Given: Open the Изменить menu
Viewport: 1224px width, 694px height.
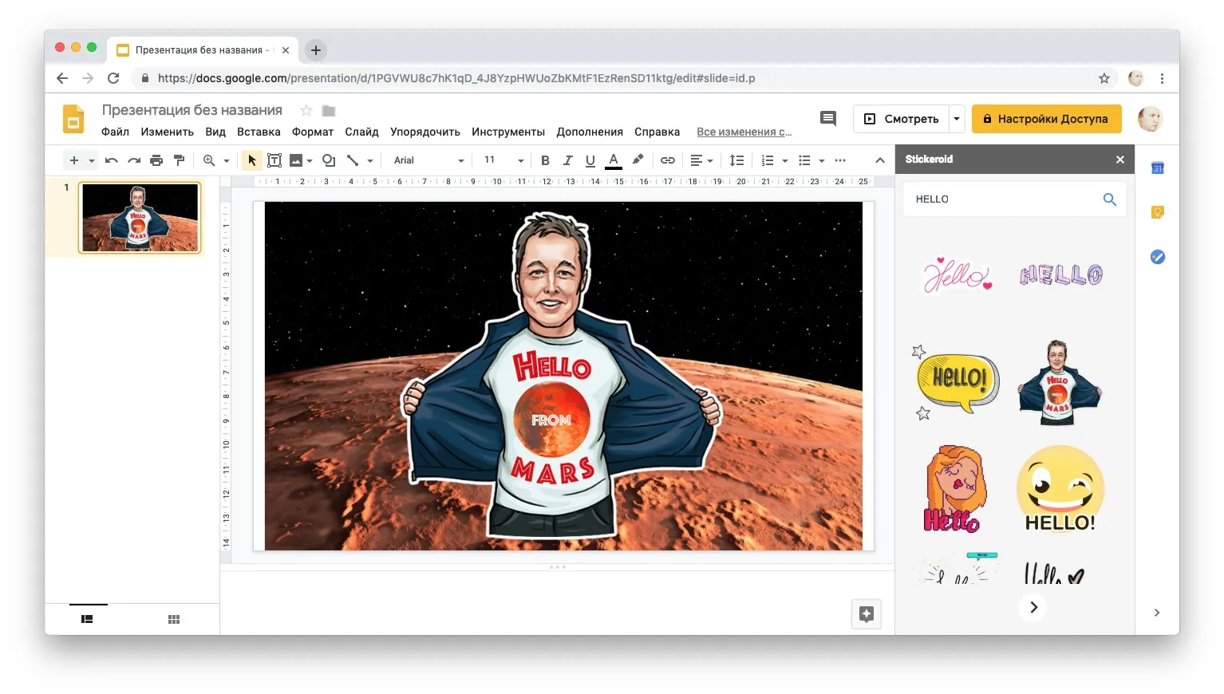Looking at the screenshot, I should tap(168, 132).
